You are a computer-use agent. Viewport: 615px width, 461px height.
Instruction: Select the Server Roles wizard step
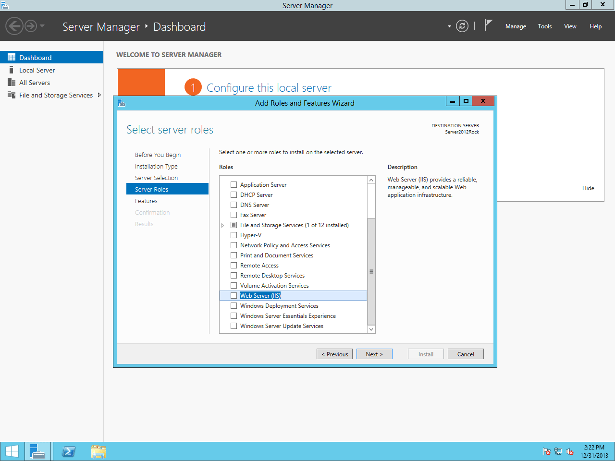click(x=167, y=189)
